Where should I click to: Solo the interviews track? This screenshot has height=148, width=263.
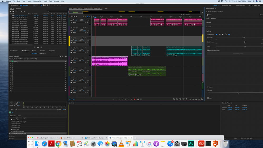85,28
